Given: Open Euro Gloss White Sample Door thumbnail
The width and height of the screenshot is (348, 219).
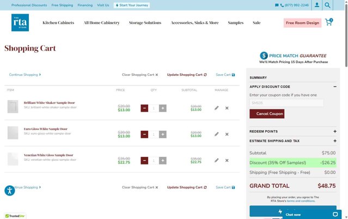Looking at the screenshot, I should 13,133.
